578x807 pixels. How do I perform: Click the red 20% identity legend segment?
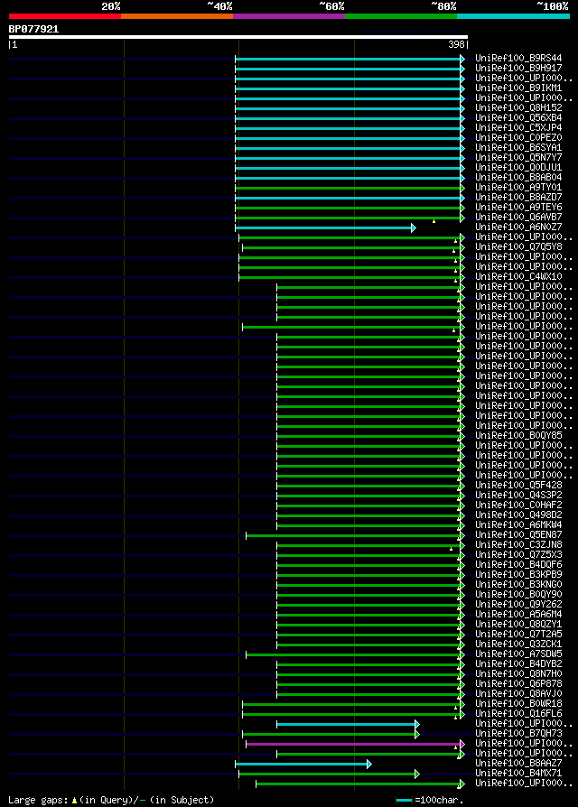pyautogui.click(x=65, y=16)
